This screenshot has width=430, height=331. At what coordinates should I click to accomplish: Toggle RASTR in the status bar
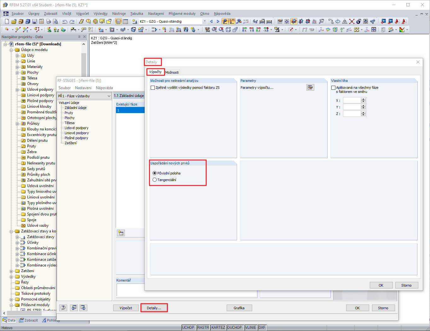coord(203,328)
